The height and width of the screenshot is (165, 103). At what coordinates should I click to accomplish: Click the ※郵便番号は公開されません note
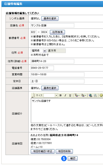(48, 45)
